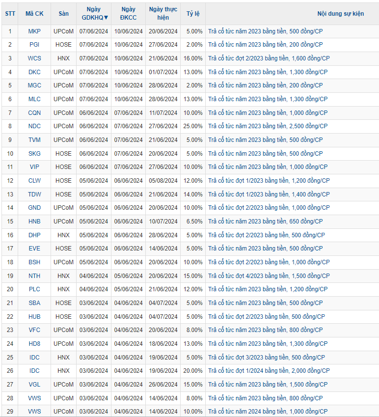Open the PGI stock code link

pos(34,45)
